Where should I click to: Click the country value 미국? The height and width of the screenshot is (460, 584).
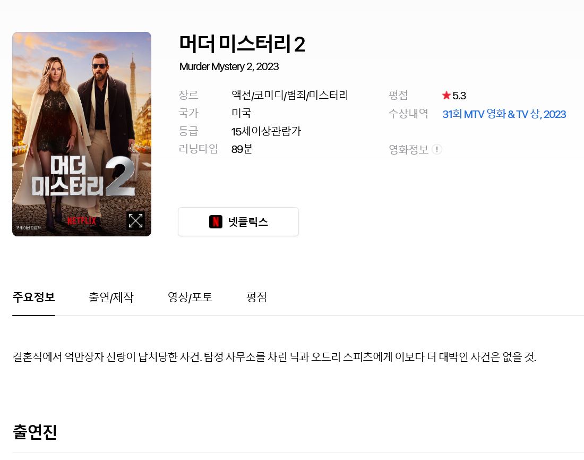[242, 113]
